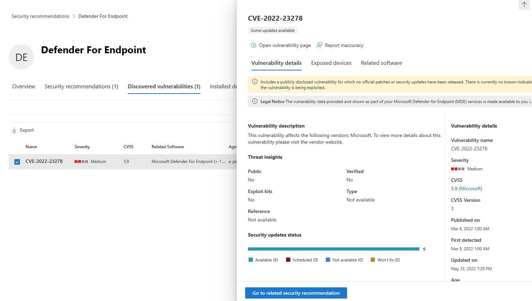The image size is (532, 301).
Task: Open the Related software tab
Action: 381,63
